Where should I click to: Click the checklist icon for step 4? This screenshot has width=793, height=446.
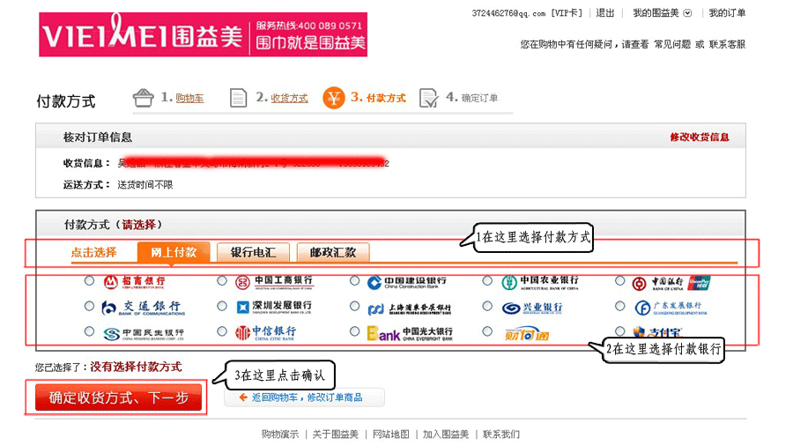[429, 98]
